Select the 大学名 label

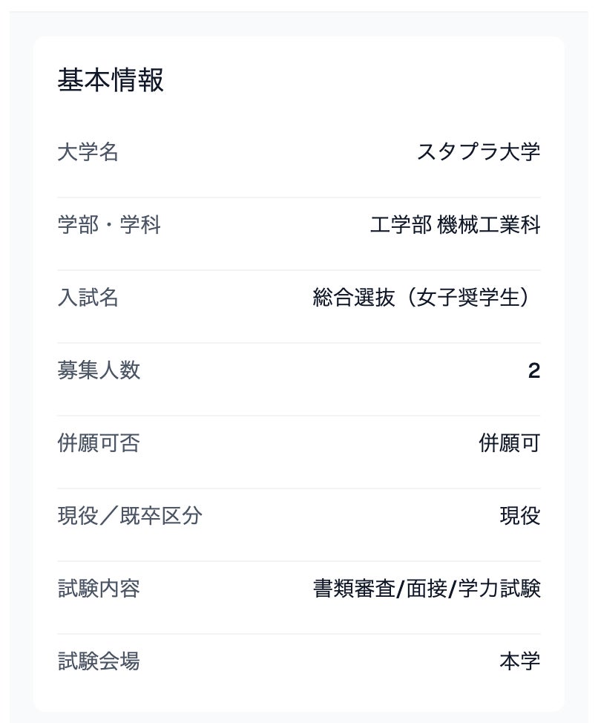point(88,152)
